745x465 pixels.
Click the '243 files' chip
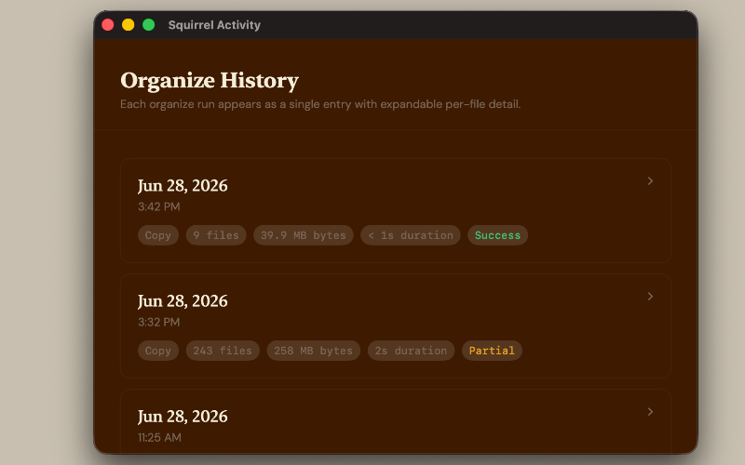point(223,351)
